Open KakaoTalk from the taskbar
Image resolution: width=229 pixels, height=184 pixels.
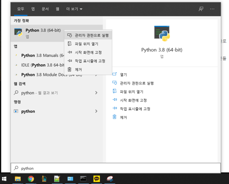(97, 179)
